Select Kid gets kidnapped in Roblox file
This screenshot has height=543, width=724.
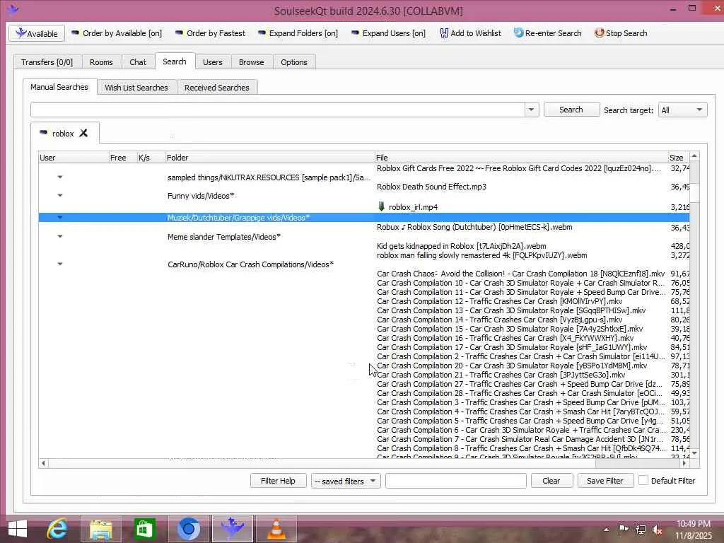tap(461, 246)
